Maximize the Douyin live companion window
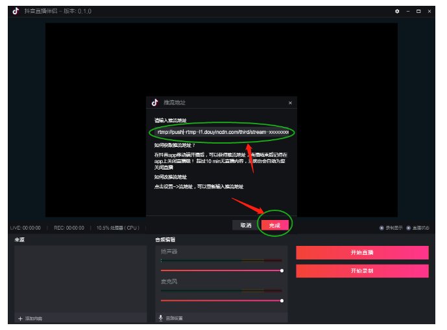Image resolution: width=447 pixels, height=330 pixels. (418, 12)
